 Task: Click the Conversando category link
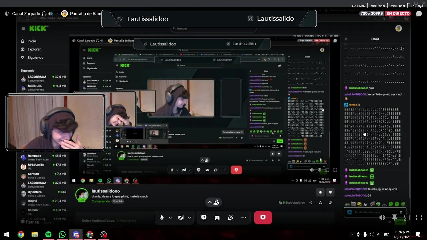101,201
